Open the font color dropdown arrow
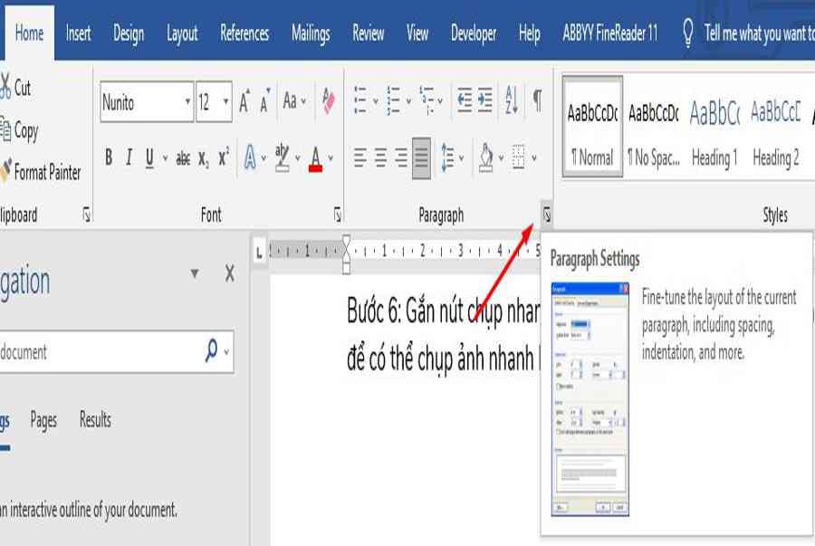The height and width of the screenshot is (546, 815). point(331,158)
